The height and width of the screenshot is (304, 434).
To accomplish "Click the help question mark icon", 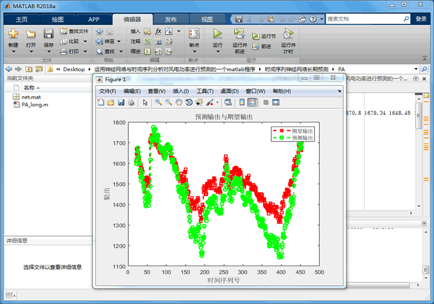I will [313, 19].
